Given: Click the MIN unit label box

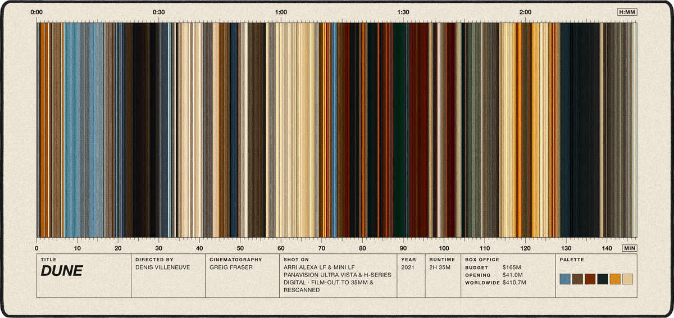Looking at the screenshot, I should [x=630, y=248].
